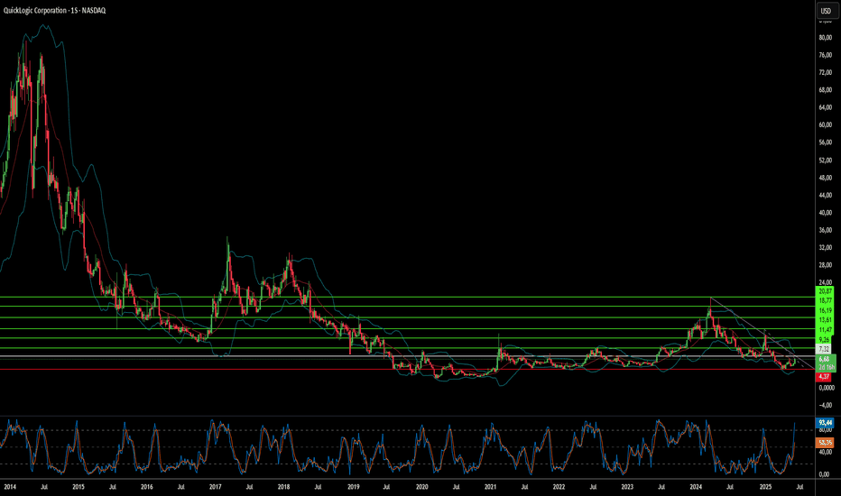Image resolution: width=841 pixels, height=496 pixels.
Task: Select the red horizontal support line
Action: [x=407, y=369]
